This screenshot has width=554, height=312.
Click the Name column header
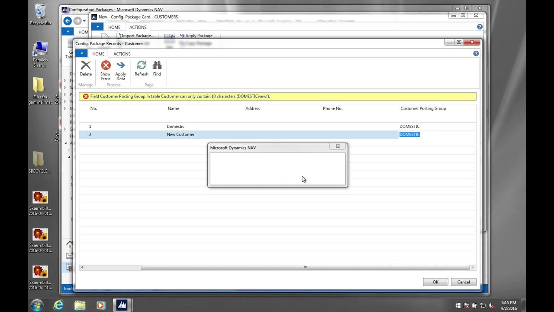[x=173, y=108]
